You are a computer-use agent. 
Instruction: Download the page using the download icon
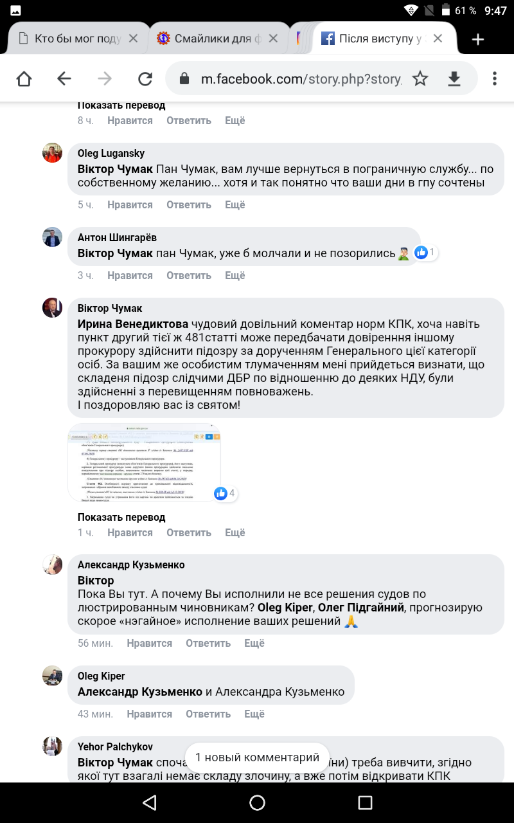454,78
